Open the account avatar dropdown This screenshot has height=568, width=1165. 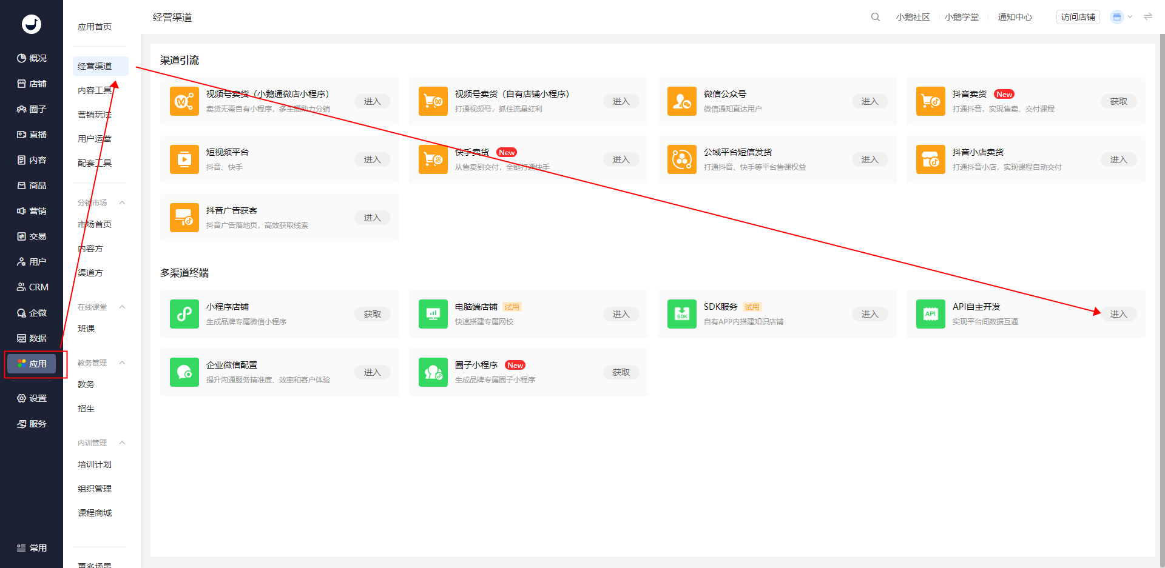click(x=1121, y=17)
